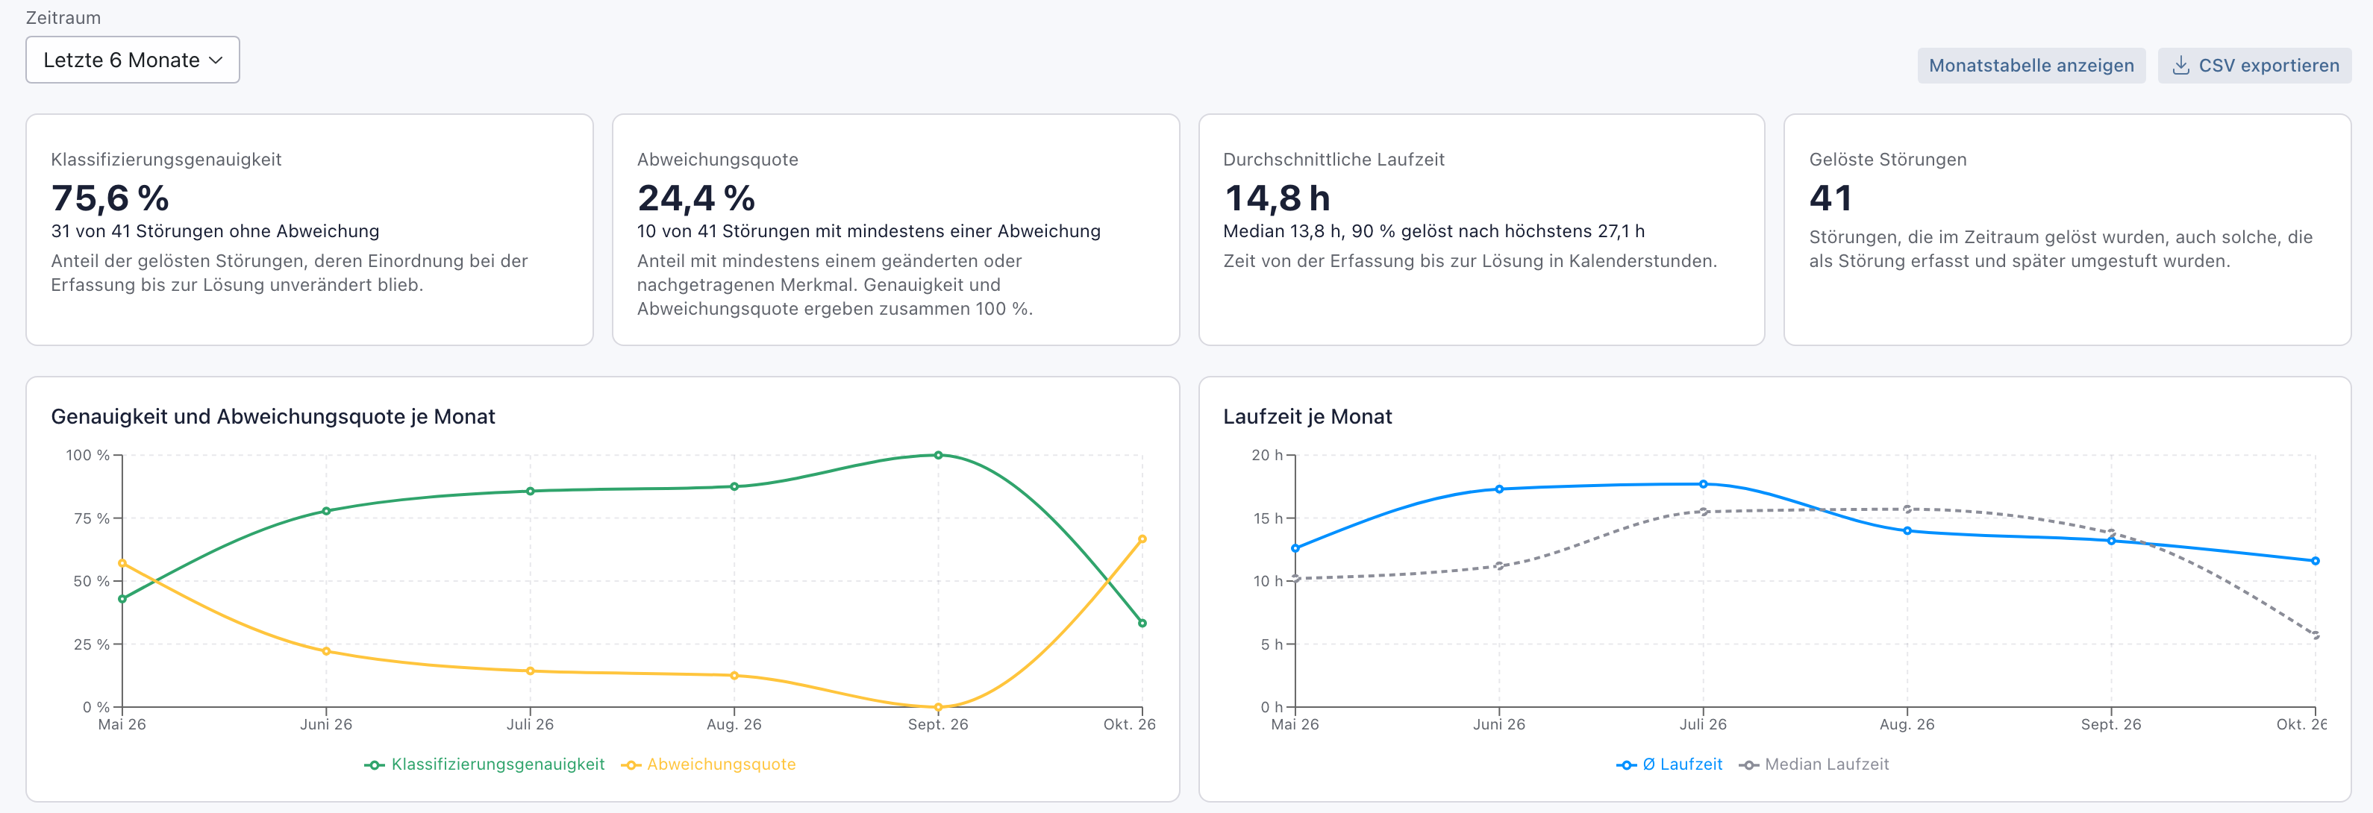Toggle Ø Laufzeit legend entry
The width and height of the screenshot is (2373, 813).
click(x=1669, y=765)
